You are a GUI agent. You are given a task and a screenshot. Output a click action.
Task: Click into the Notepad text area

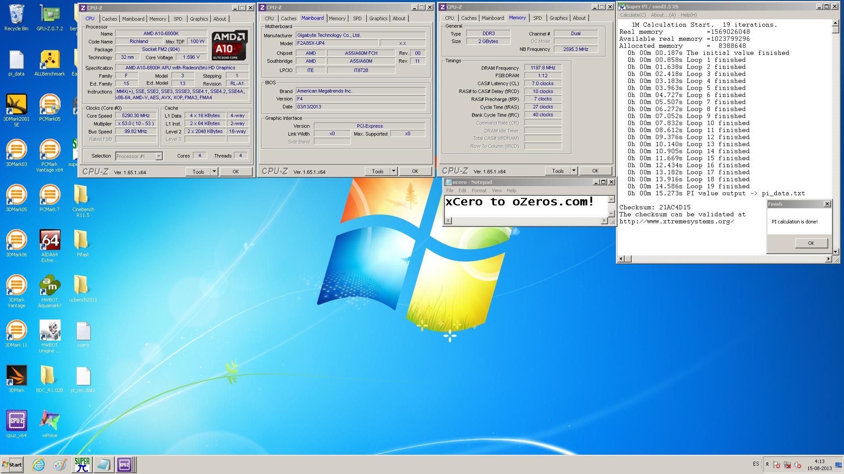click(x=526, y=206)
